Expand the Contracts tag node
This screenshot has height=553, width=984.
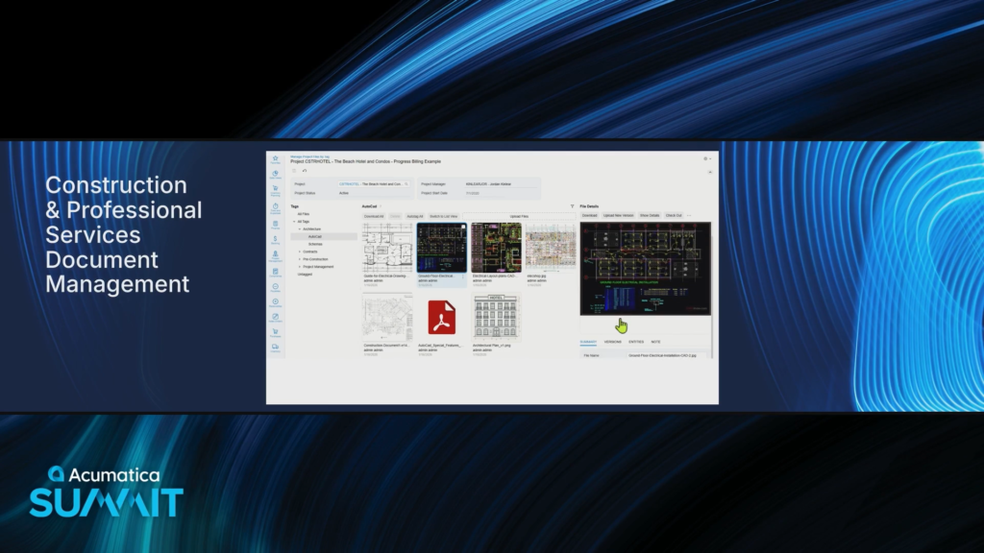click(299, 252)
